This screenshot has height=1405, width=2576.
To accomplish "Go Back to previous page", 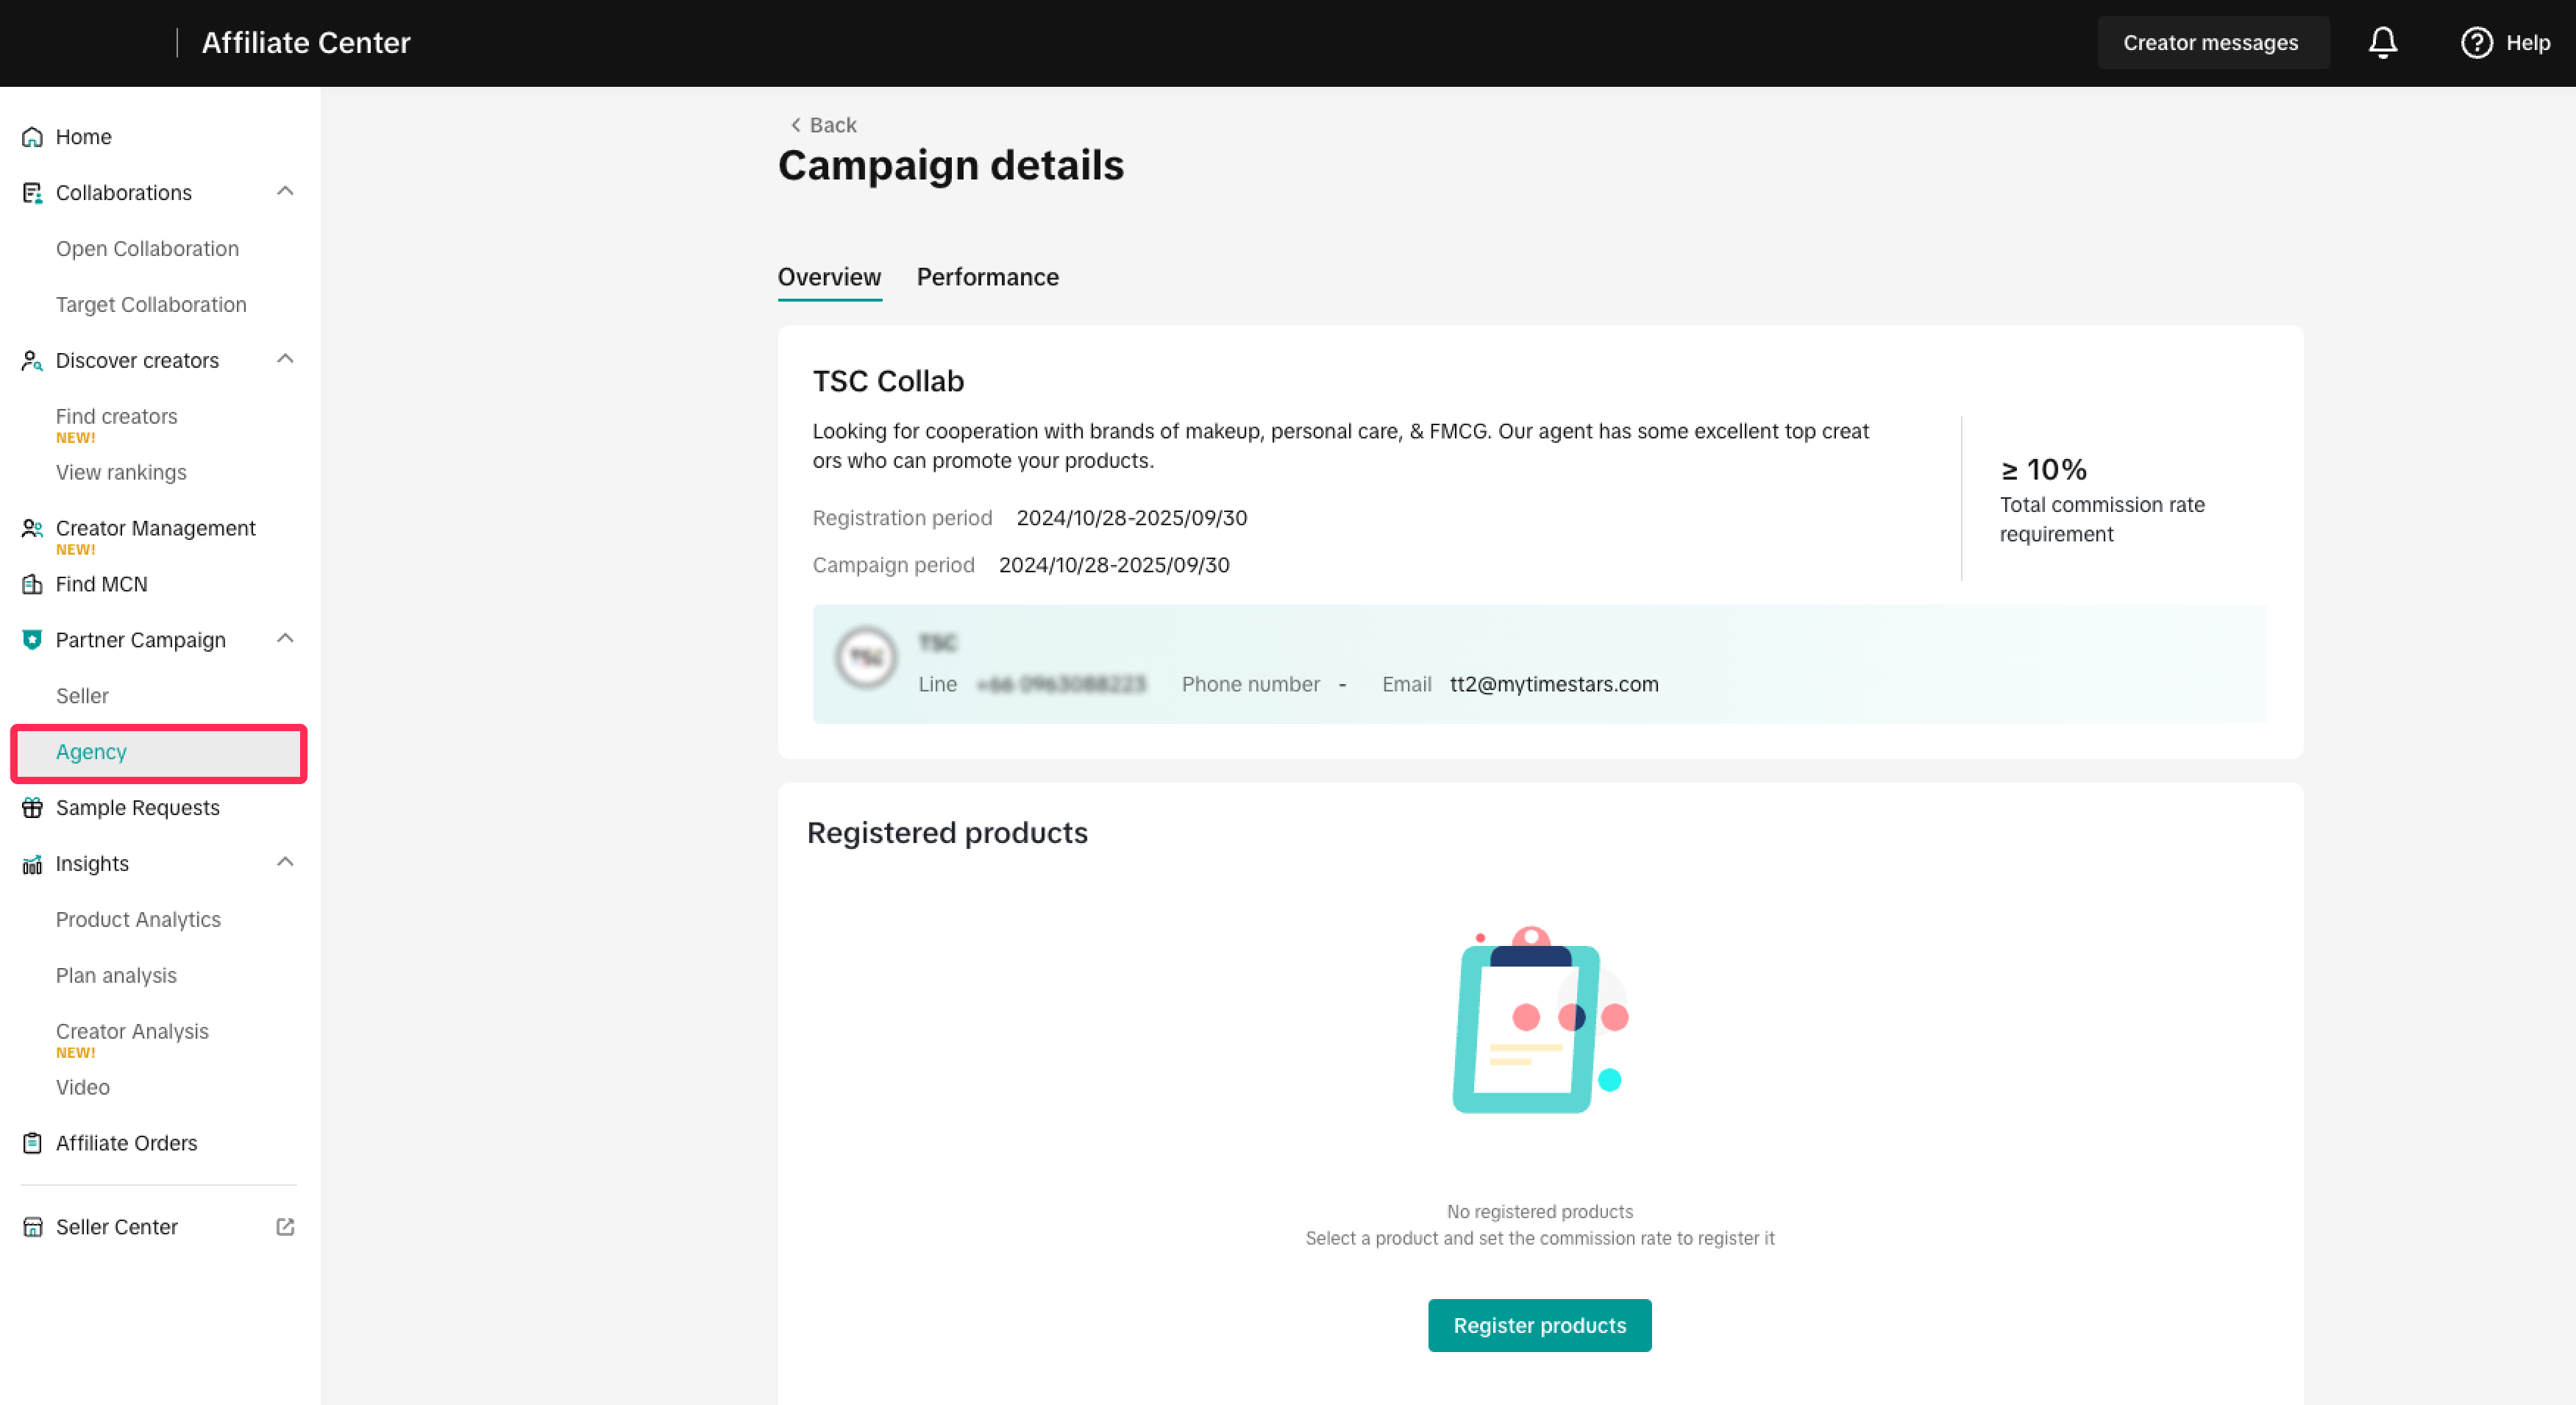I will coord(824,125).
